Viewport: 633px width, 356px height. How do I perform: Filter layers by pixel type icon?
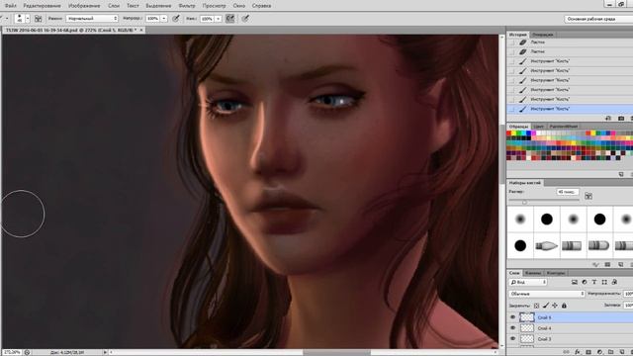[x=575, y=282]
